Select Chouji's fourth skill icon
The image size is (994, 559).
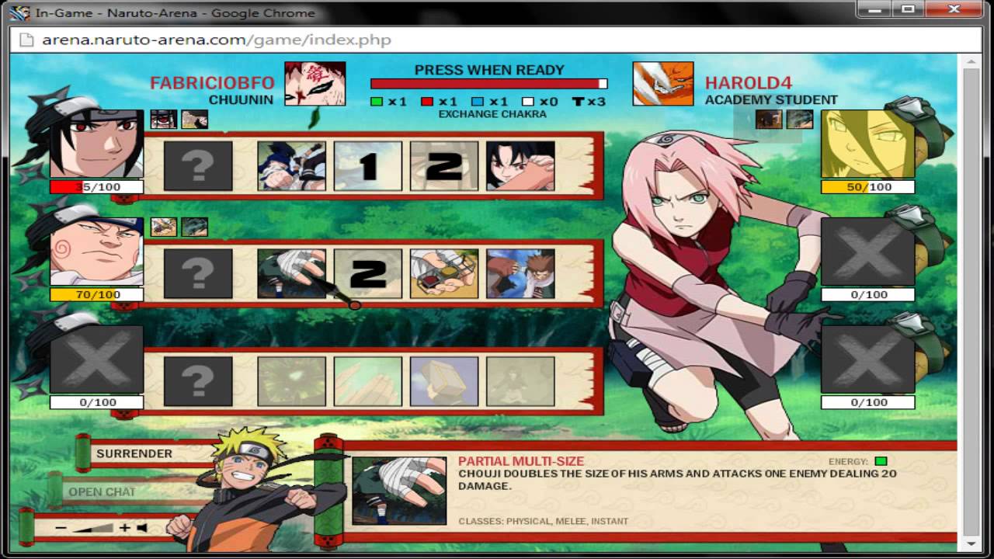point(520,273)
